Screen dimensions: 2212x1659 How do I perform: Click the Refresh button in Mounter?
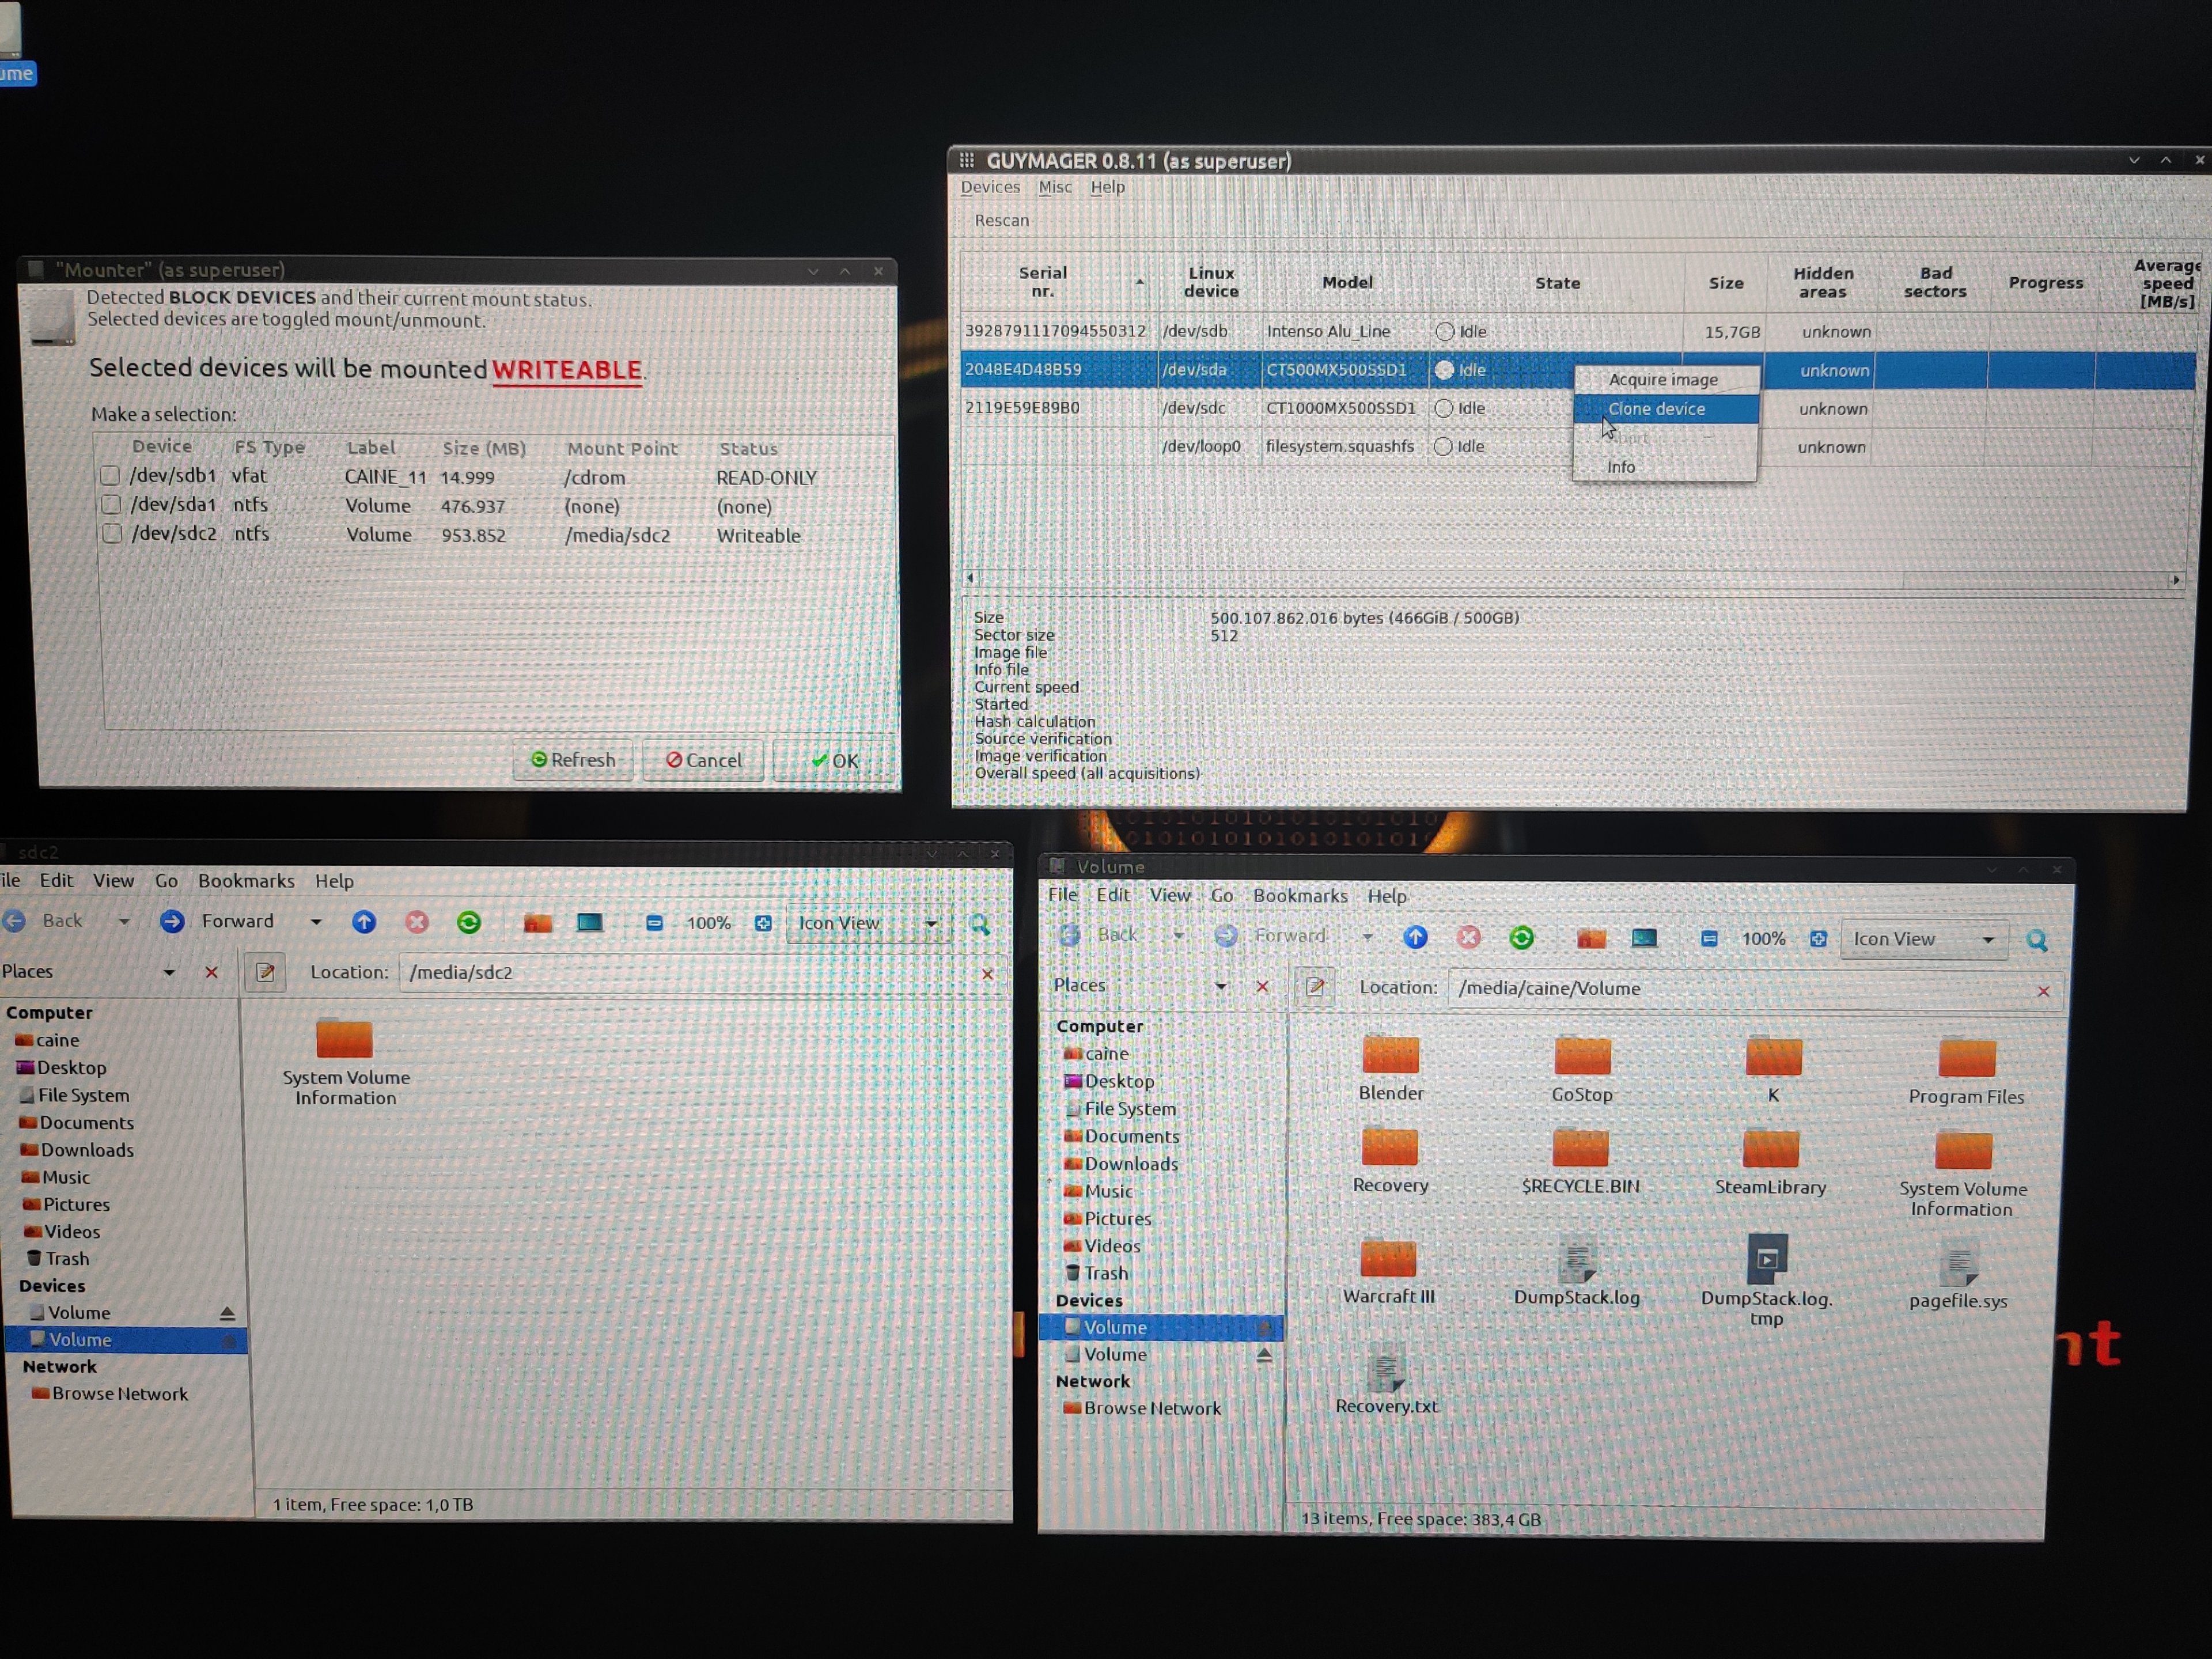pos(573,760)
